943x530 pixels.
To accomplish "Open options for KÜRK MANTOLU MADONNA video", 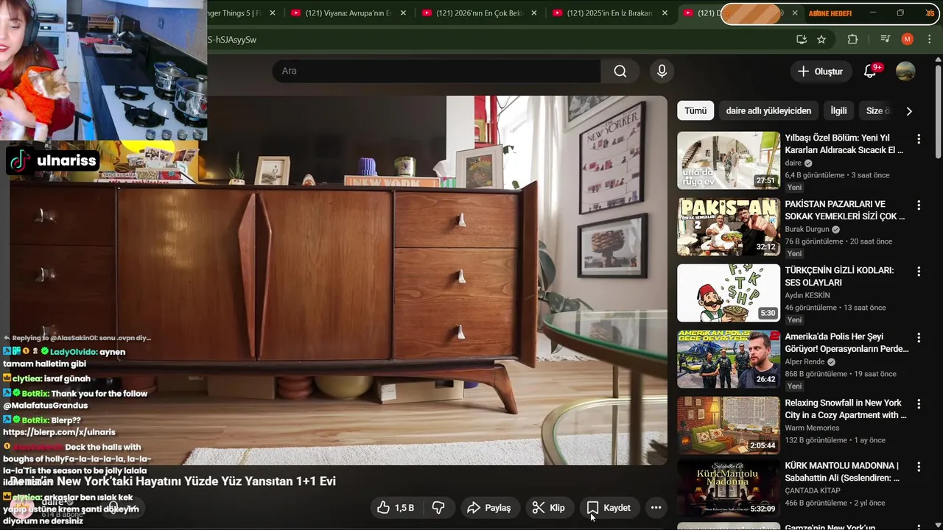I will (x=919, y=467).
